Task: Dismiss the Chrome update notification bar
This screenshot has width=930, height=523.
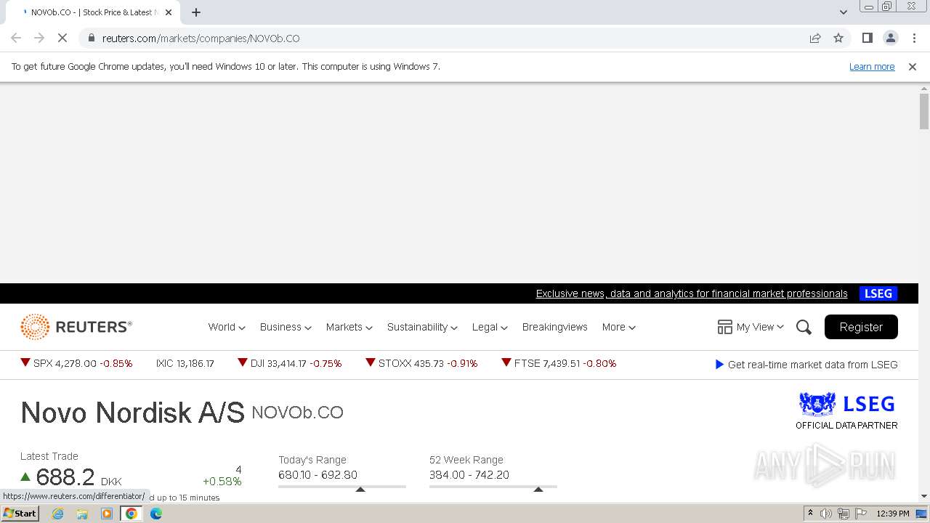Action: (x=913, y=66)
